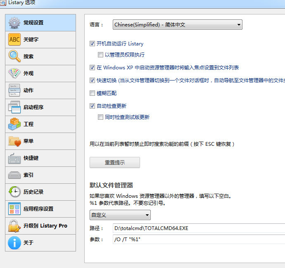285x268 pixels.
Task: Click the %1 参数代表路径 hint text
Action: click(x=128, y=203)
